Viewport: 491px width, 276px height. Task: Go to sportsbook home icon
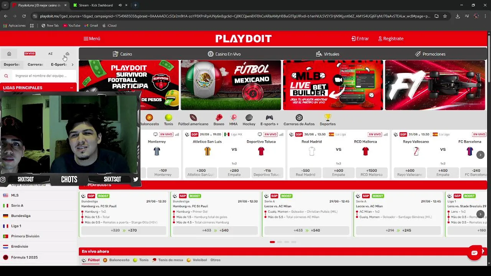(9, 54)
